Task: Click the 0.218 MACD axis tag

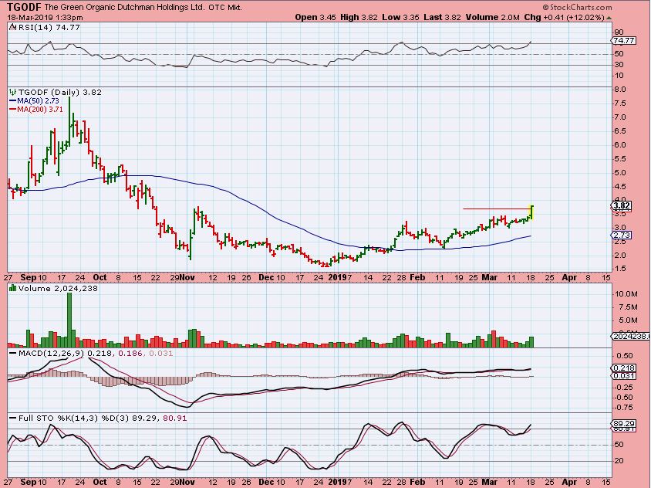Action: click(x=623, y=368)
